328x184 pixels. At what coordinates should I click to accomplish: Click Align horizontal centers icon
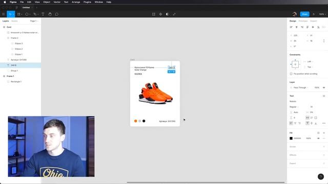[297, 27]
